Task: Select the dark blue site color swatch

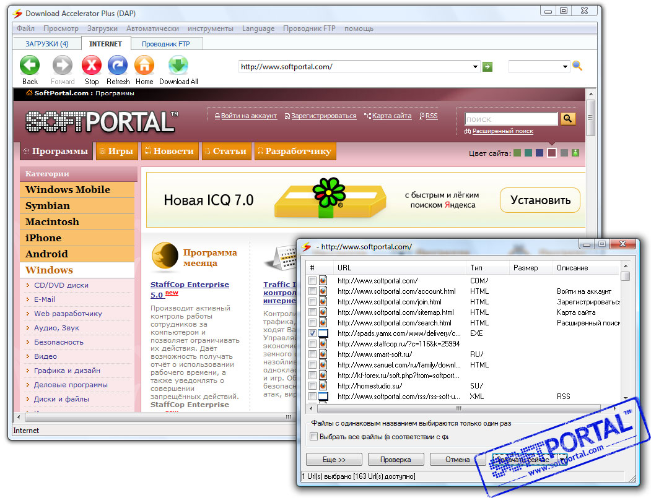Action: 540,153
